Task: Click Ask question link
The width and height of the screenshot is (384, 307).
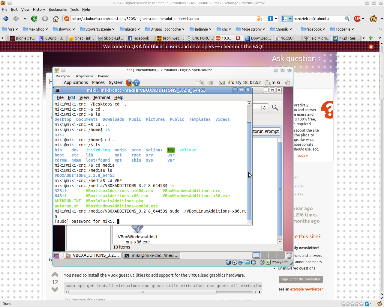Action: click(296, 58)
